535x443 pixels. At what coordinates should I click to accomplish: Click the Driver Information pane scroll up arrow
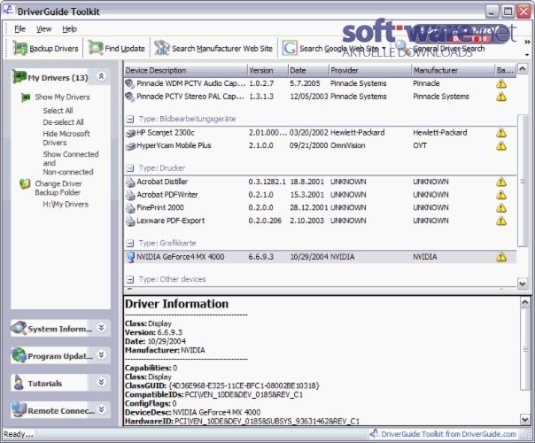click(524, 302)
